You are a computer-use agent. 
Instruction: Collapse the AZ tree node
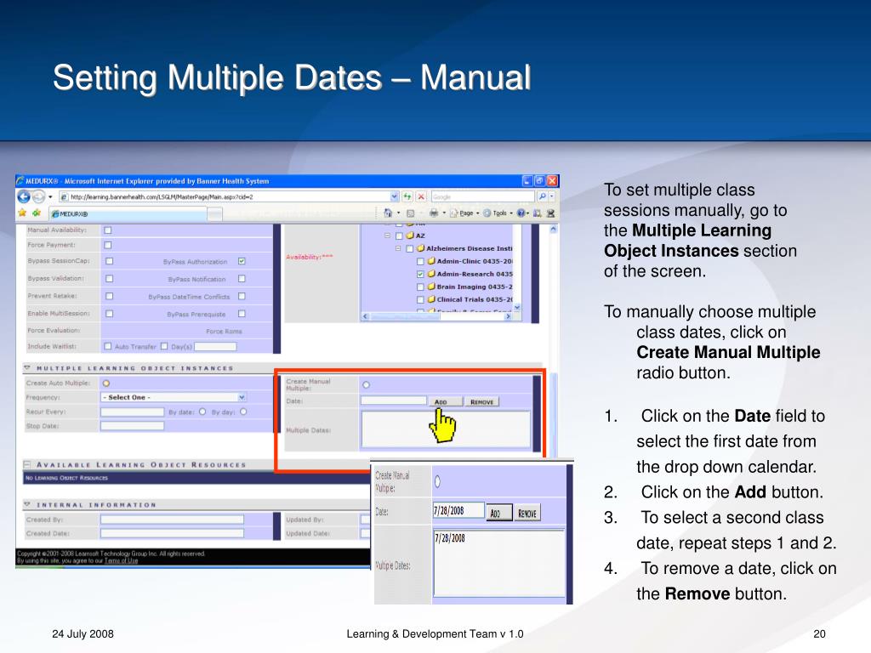click(387, 236)
